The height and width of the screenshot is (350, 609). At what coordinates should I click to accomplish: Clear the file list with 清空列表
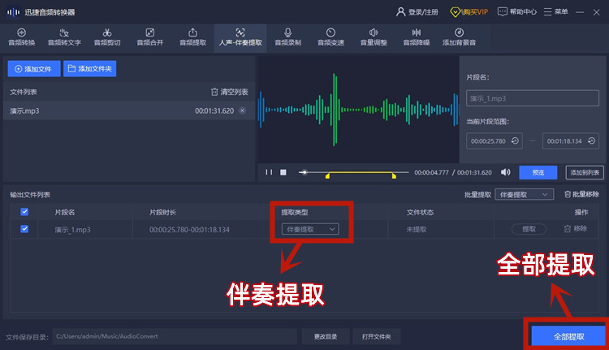[229, 92]
